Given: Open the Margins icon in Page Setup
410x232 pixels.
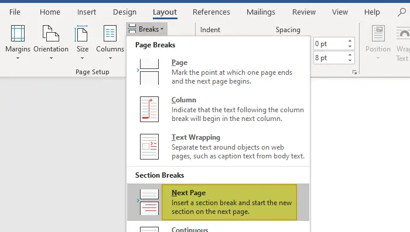Looking at the screenshot, I should tap(18, 33).
